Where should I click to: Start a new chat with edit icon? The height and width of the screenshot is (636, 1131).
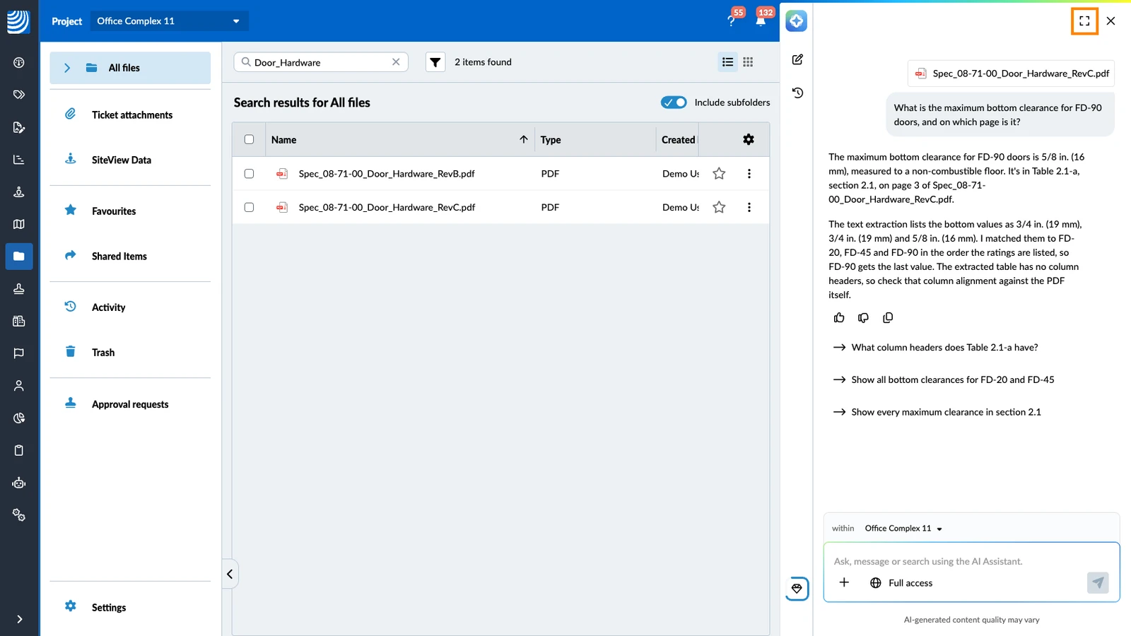797,59
